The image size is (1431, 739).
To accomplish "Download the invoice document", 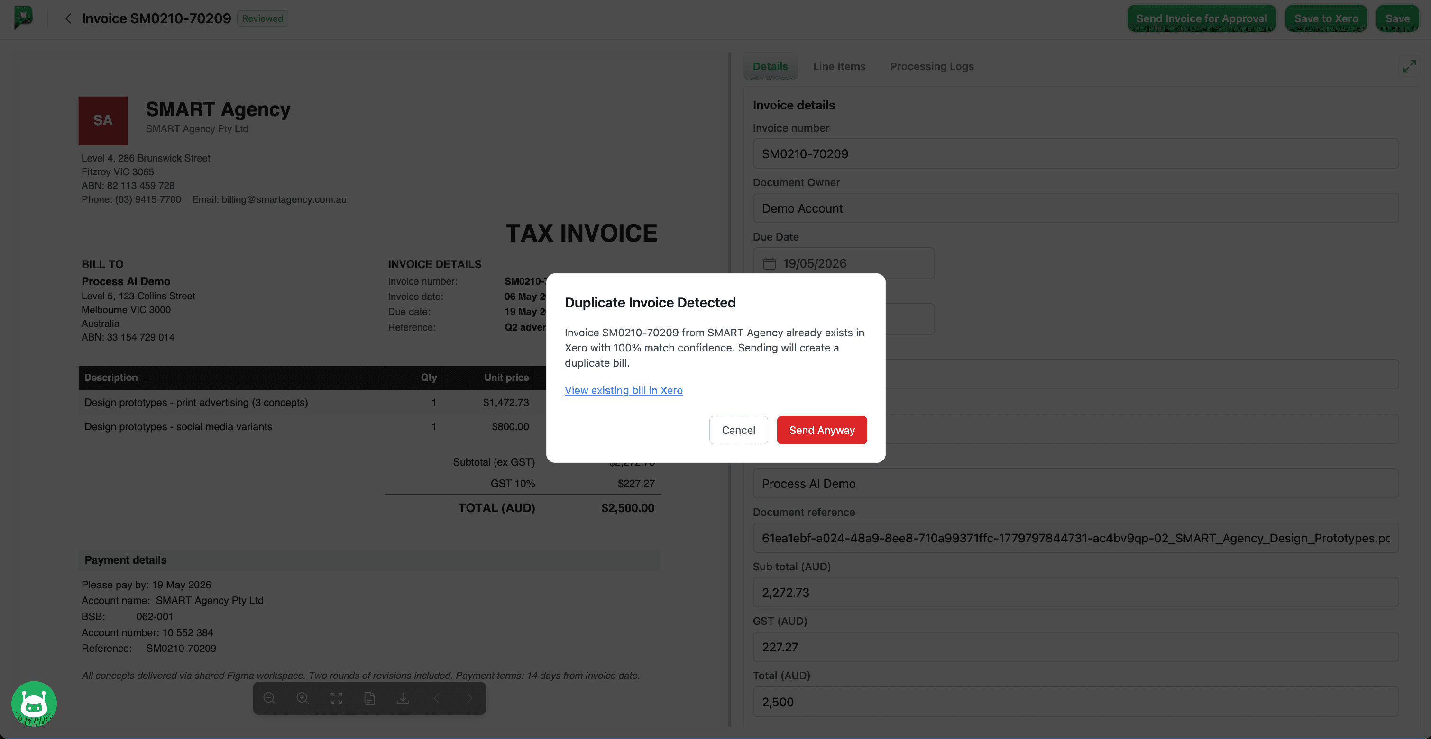I will (403, 698).
